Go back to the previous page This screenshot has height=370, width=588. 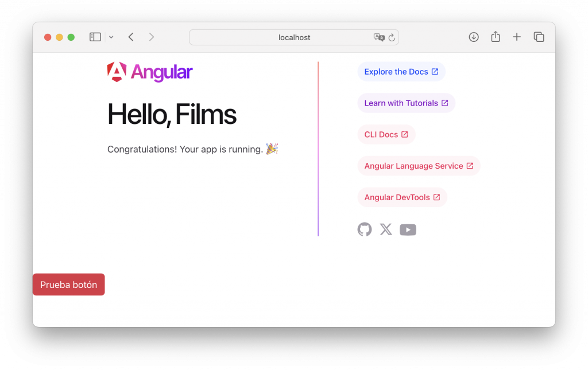pyautogui.click(x=131, y=37)
